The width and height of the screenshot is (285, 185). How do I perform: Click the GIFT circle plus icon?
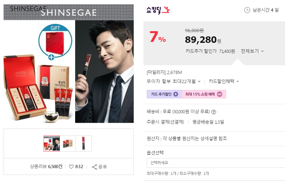51,57
